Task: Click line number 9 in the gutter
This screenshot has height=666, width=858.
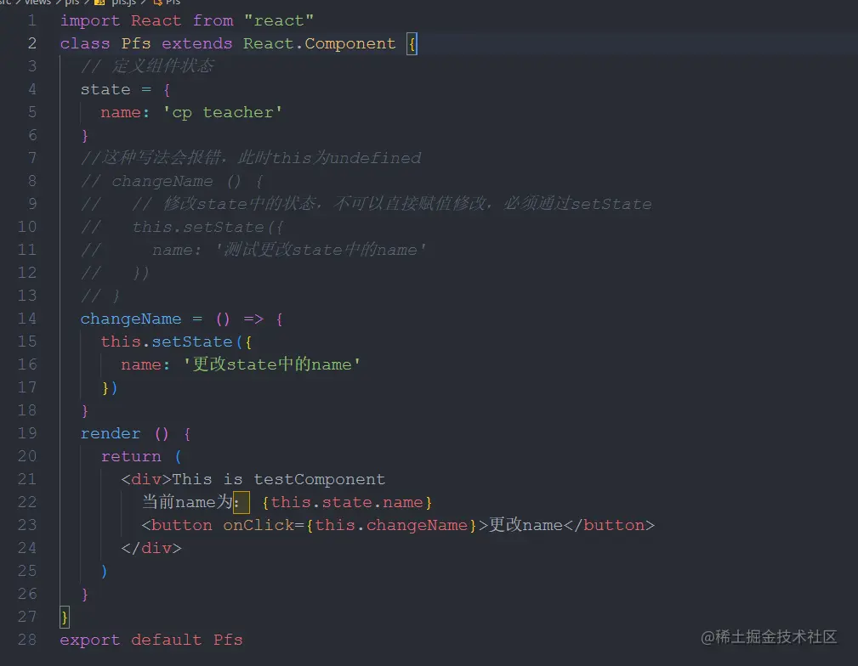Action: click(x=32, y=204)
